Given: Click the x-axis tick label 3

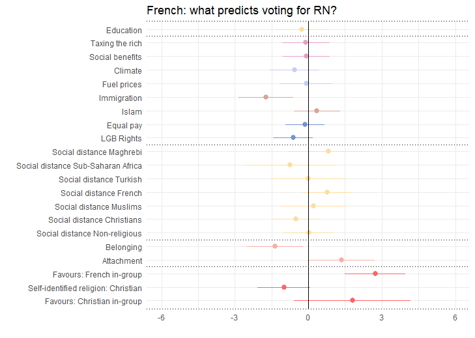Looking at the screenshot, I should tap(381, 318).
